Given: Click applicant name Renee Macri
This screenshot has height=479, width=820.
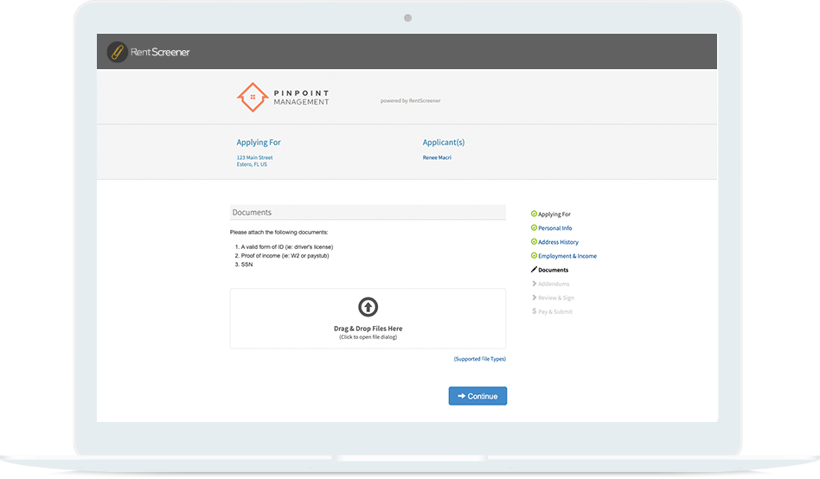Looking at the screenshot, I should point(437,157).
